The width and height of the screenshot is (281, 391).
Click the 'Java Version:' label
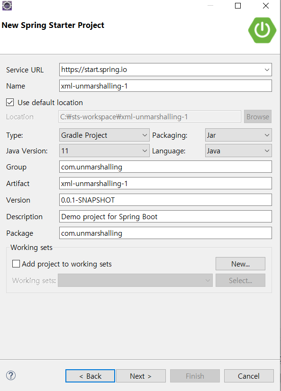point(27,151)
